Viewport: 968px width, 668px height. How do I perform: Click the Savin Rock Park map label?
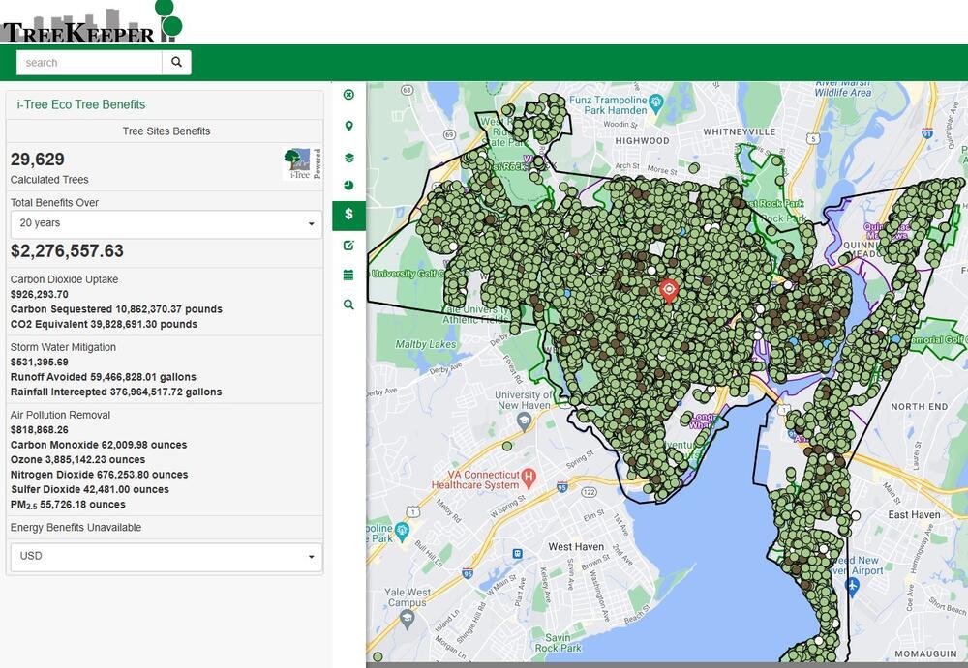pyautogui.click(x=559, y=643)
